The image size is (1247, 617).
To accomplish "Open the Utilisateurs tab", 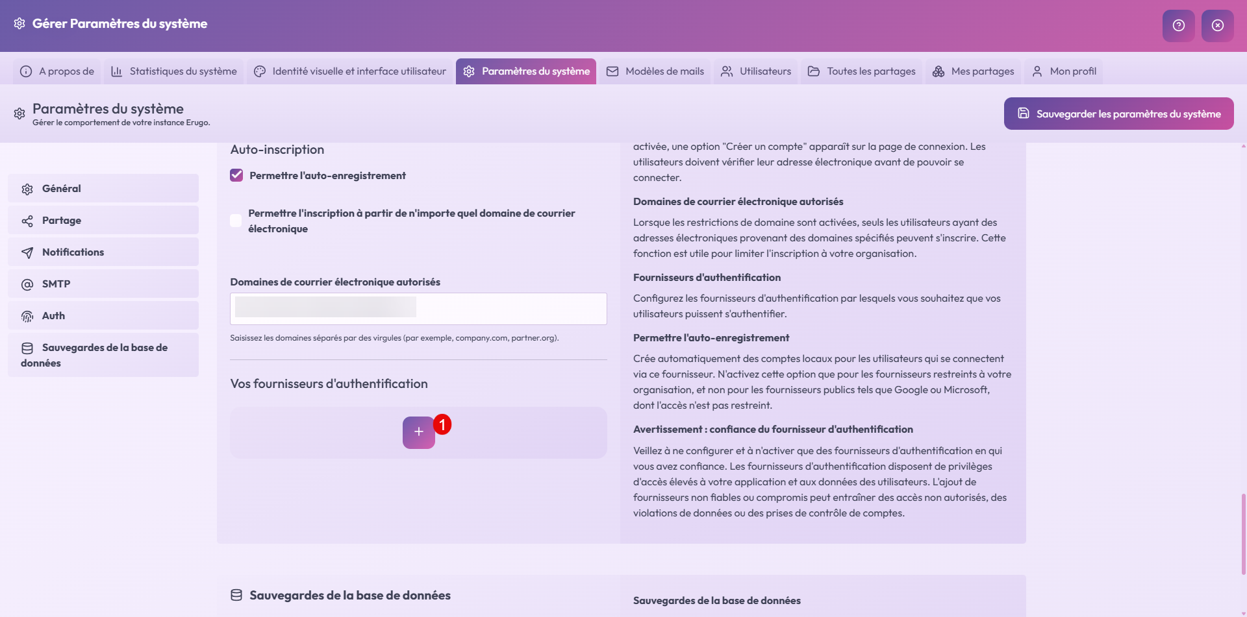I will (x=756, y=71).
